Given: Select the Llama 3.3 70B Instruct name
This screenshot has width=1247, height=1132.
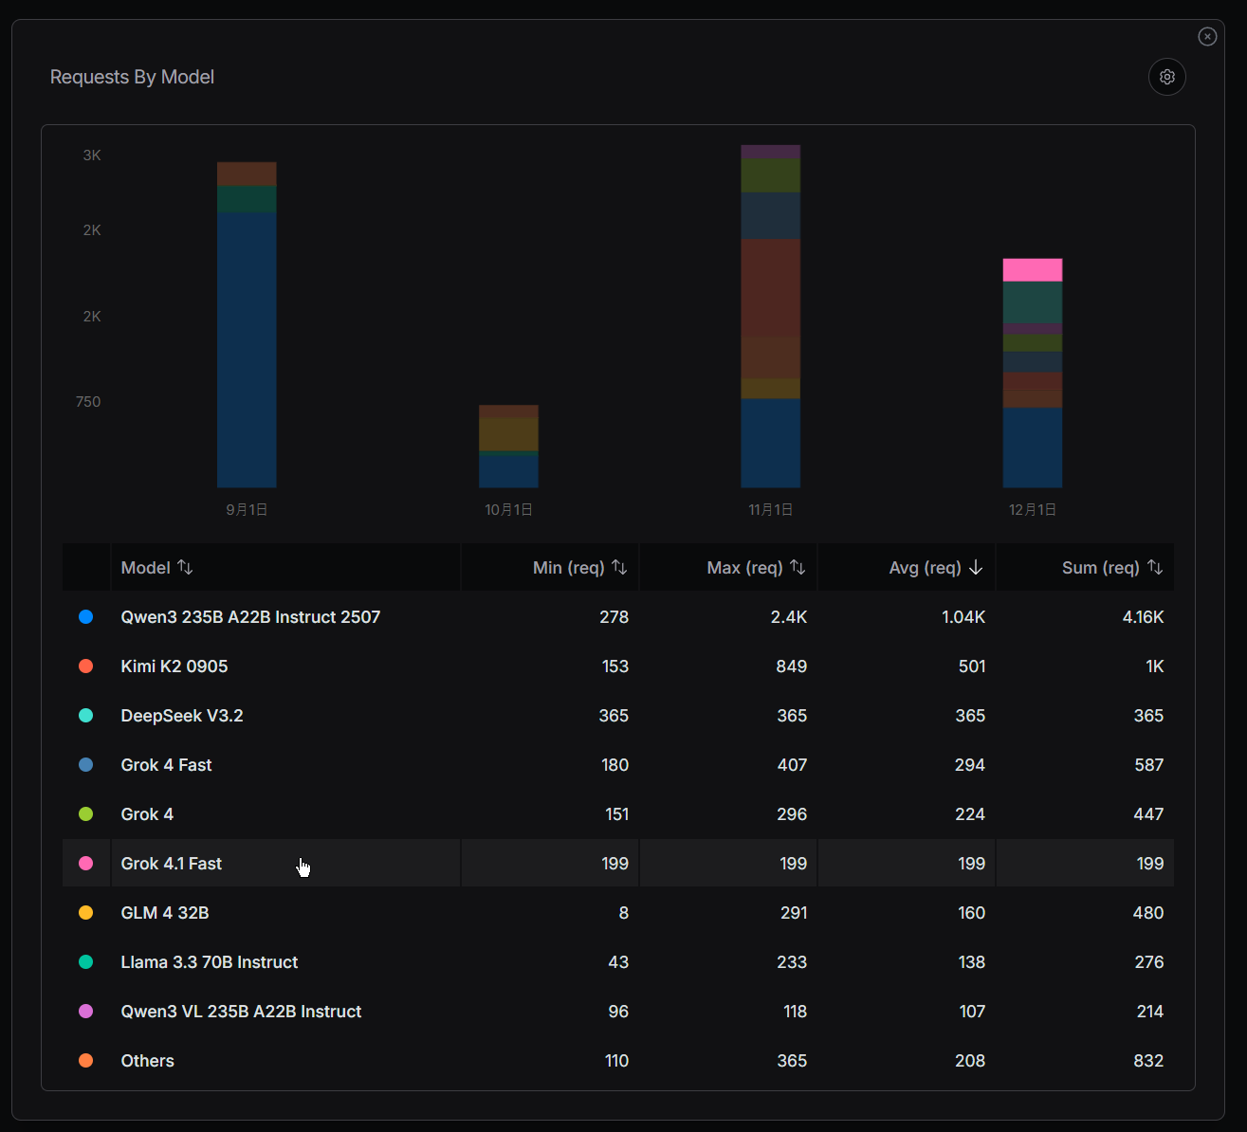Looking at the screenshot, I should point(210,961).
